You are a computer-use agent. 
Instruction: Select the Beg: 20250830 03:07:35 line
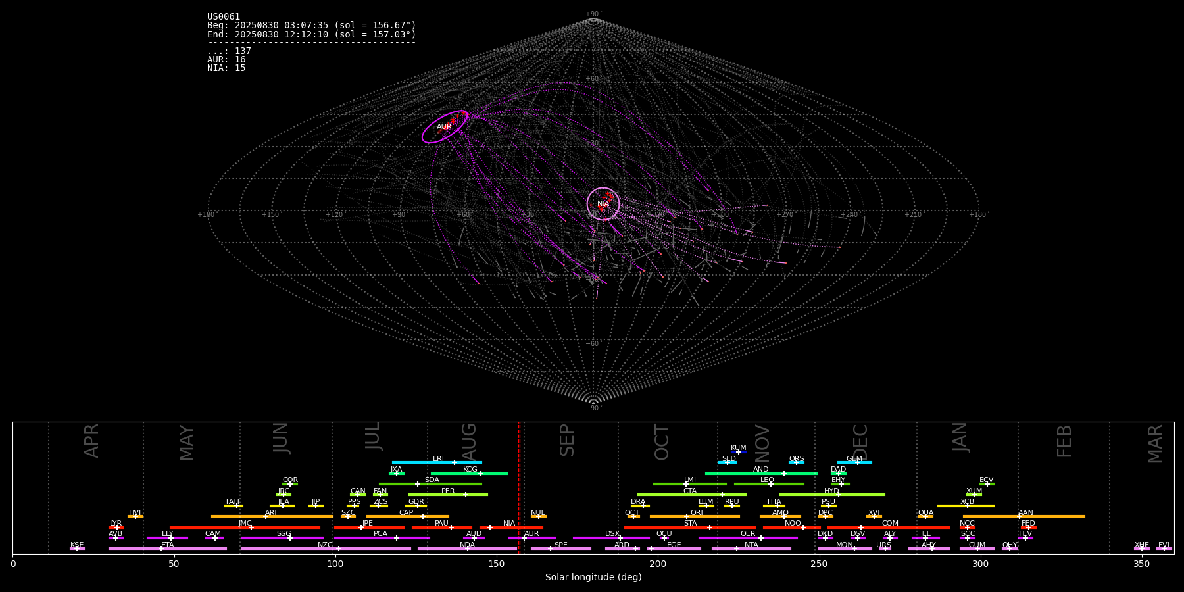(312, 26)
